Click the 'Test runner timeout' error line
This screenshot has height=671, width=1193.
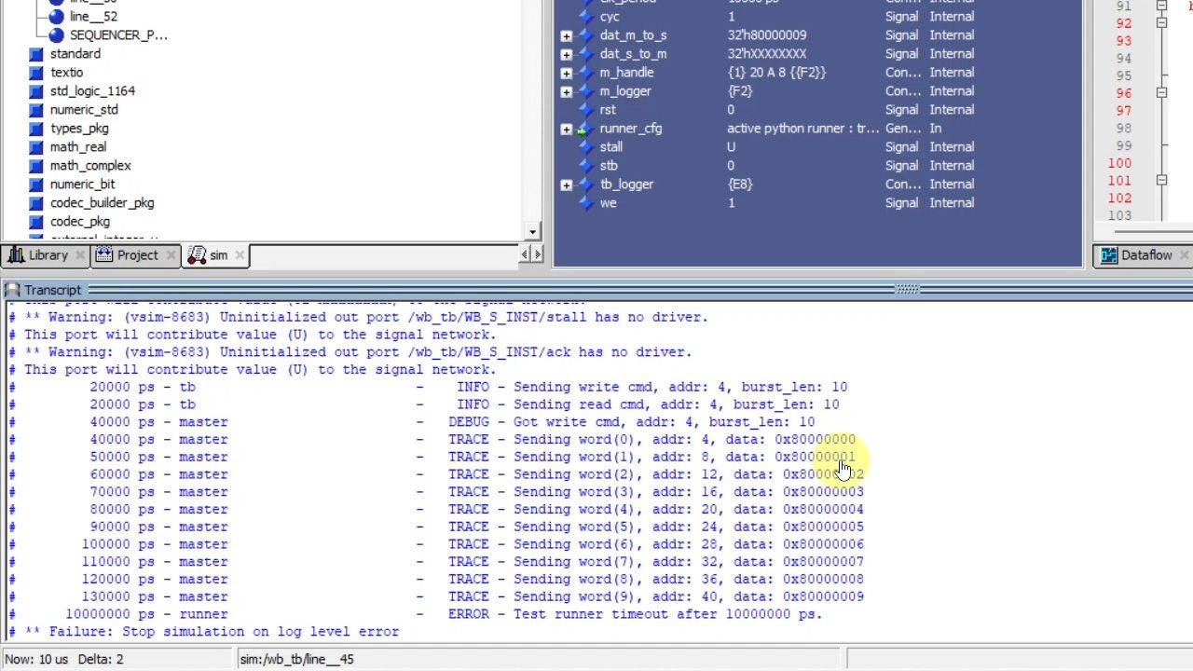pos(416,614)
